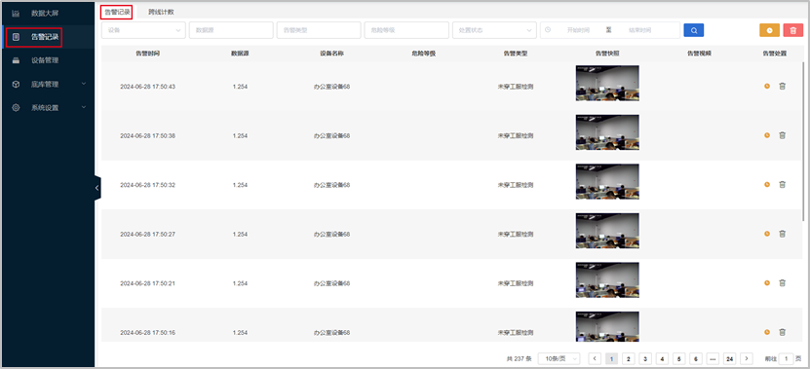Open snapshot thumbnail for 17:50:21 alarm
Viewport: 810px width, 369px height.
(607, 279)
